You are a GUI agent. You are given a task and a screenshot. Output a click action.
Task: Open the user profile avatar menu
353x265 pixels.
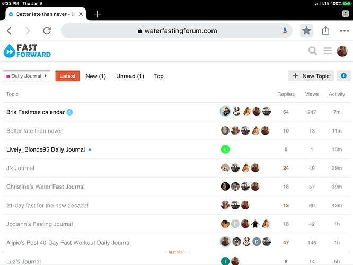[342, 51]
